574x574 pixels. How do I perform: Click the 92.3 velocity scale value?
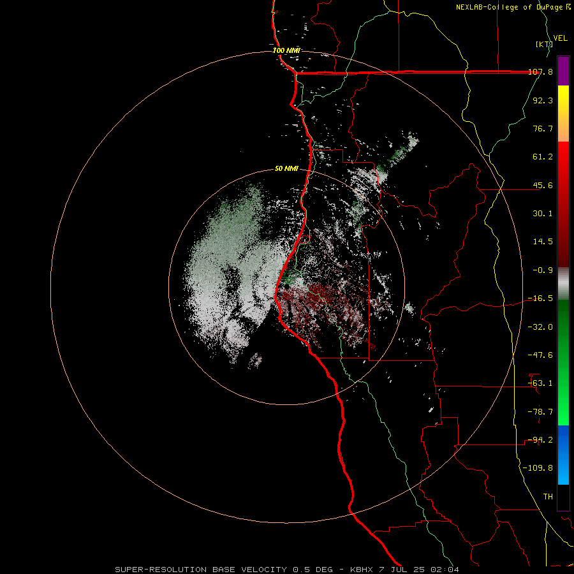click(543, 100)
